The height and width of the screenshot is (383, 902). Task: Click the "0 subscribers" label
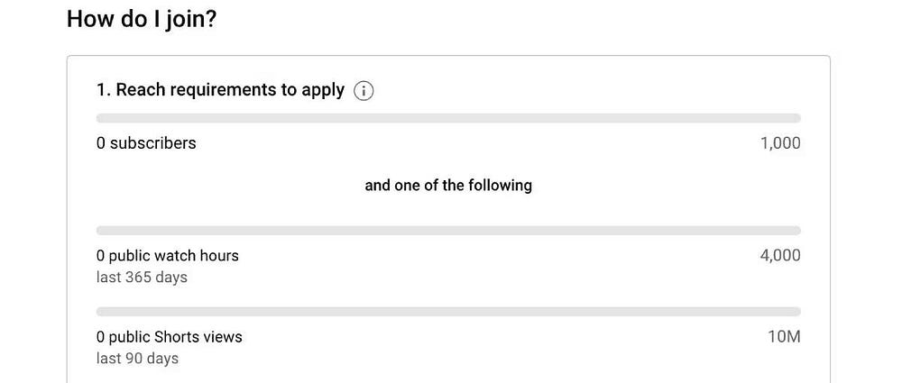(146, 143)
